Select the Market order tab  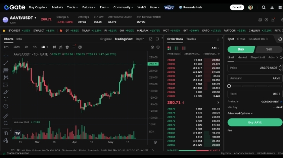click(242, 57)
